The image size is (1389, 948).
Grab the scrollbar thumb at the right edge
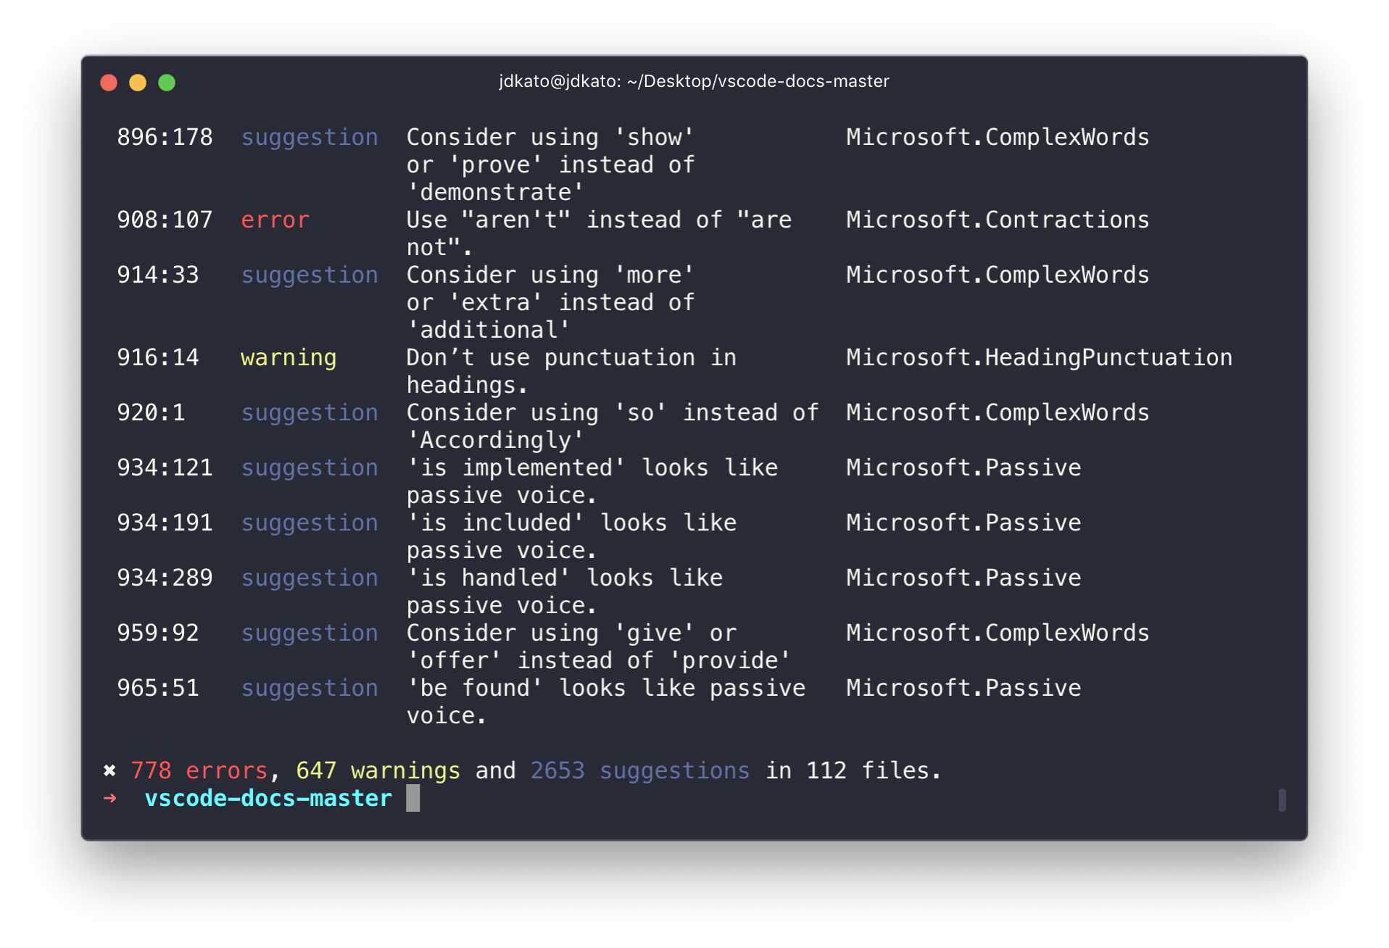point(1282,800)
